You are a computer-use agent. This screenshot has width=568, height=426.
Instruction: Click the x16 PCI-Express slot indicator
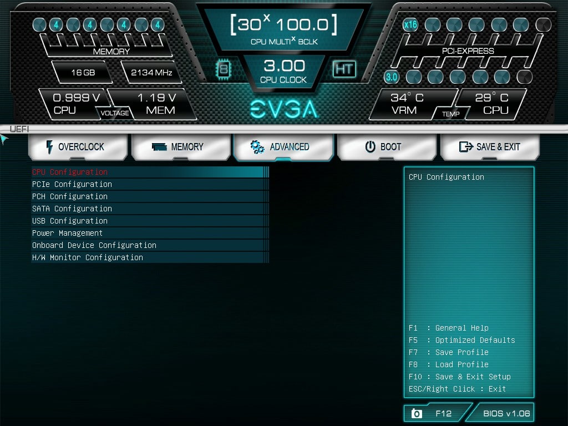[410, 24]
